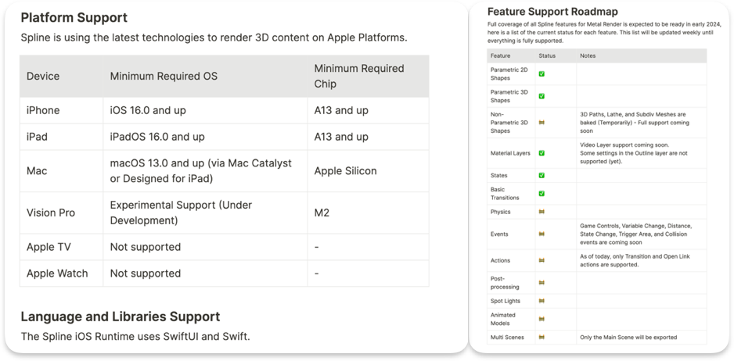Click the "Only the Main Scene will be exported" note
Screen dimensions: 734x361
pos(628,337)
